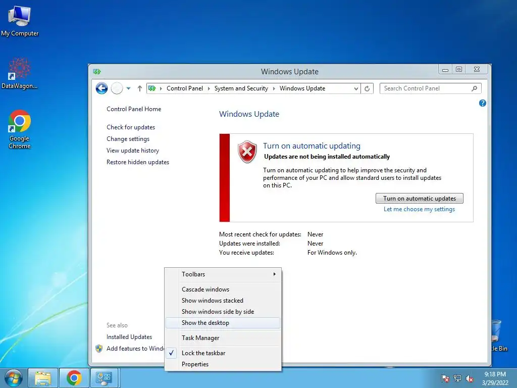
Task: Click Turn on automatic updates button
Action: tap(420, 198)
